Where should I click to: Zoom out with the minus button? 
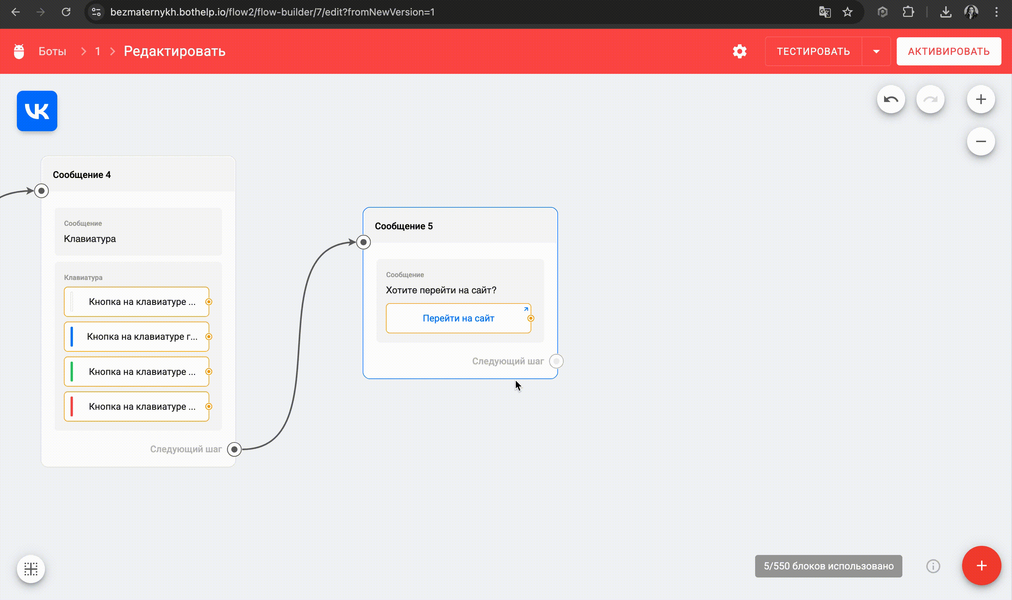[x=980, y=141]
